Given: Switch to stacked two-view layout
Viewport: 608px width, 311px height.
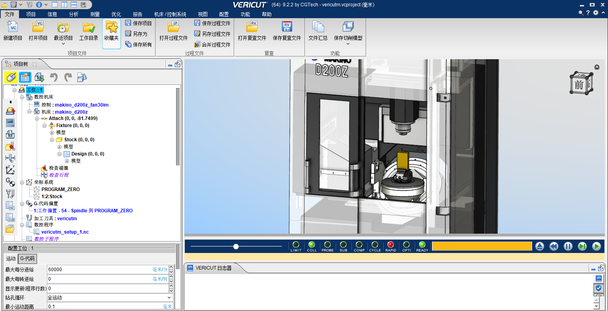Looking at the screenshot, I should tap(74, 5).
